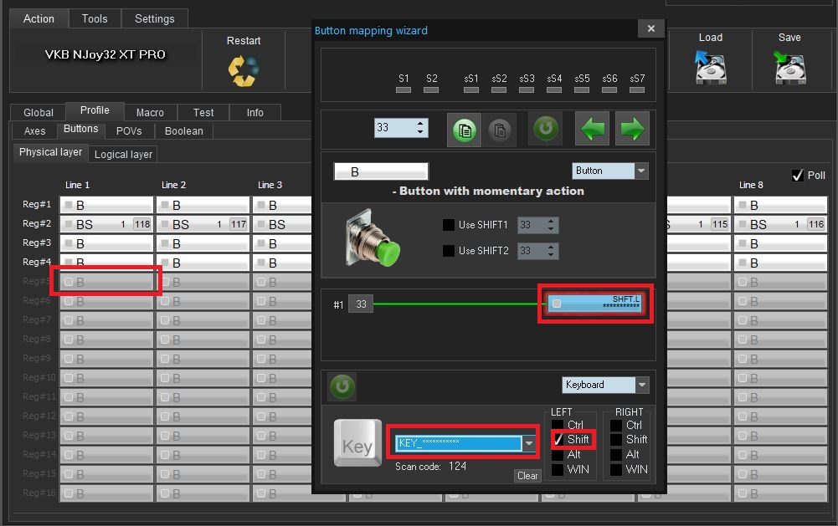Enable the RIGHT Ctrl modifier checkbox

coord(616,426)
